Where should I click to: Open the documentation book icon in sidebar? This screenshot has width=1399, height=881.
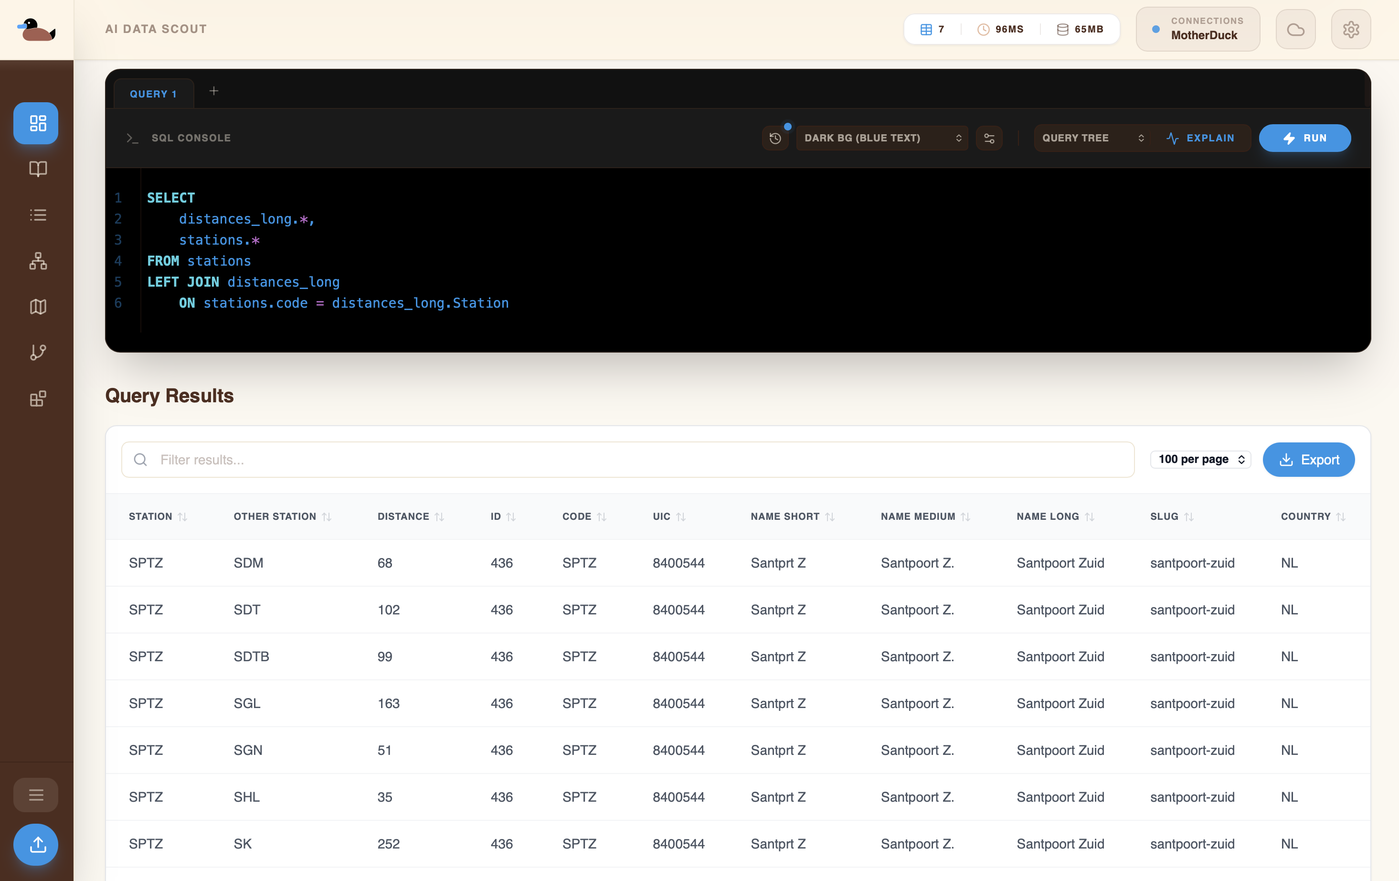[x=37, y=169]
